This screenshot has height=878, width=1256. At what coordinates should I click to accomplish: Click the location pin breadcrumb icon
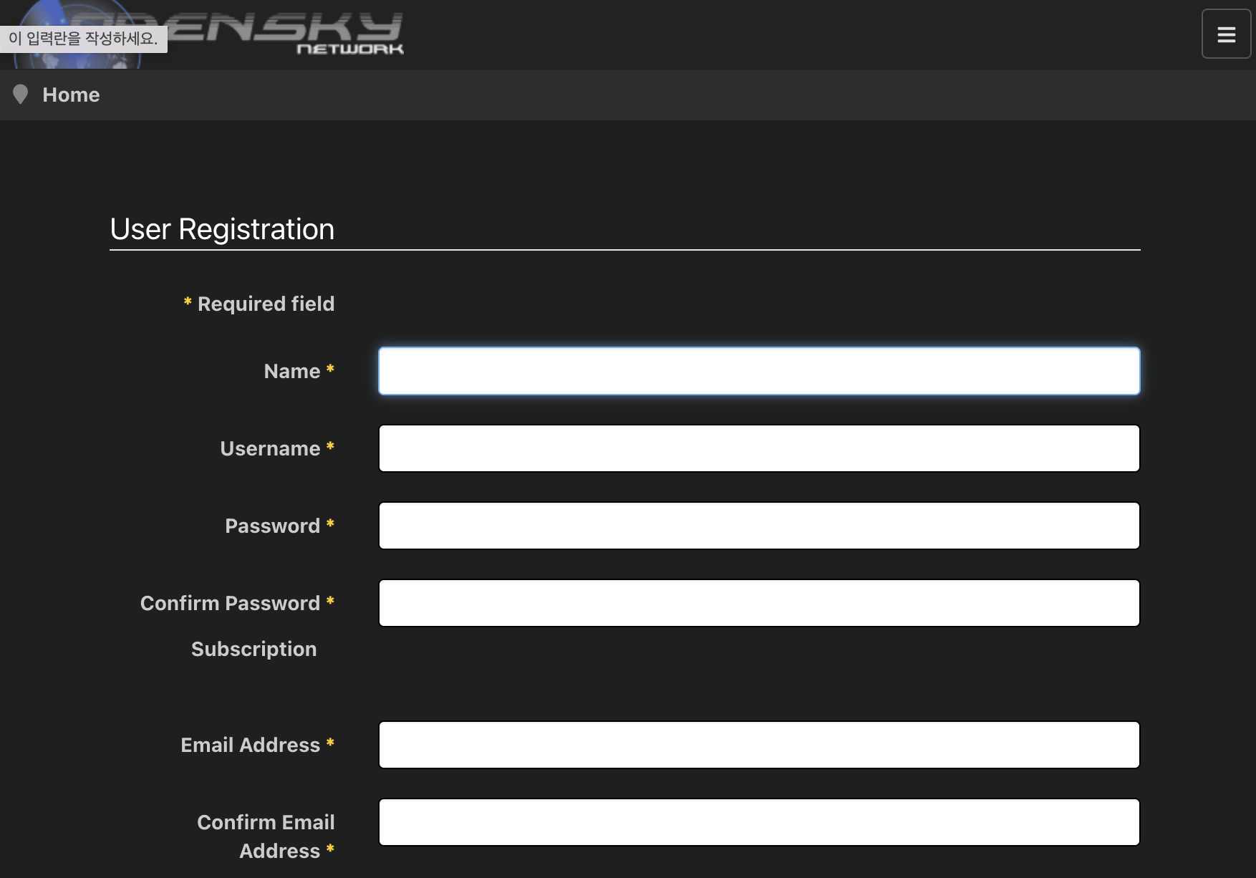coord(20,94)
